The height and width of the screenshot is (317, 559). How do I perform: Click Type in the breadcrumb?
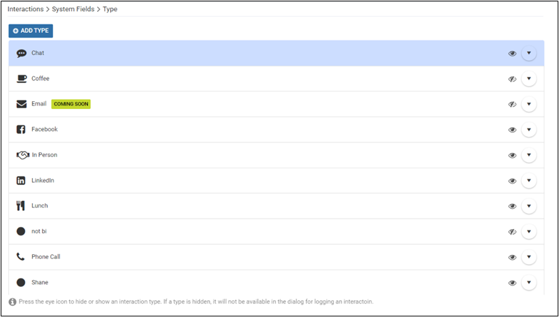[110, 9]
